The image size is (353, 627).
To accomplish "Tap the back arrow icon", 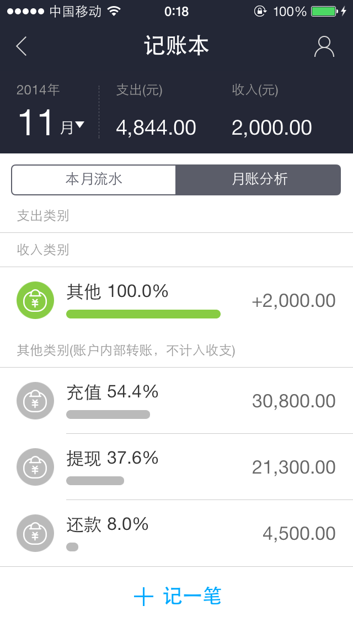I will (x=22, y=46).
